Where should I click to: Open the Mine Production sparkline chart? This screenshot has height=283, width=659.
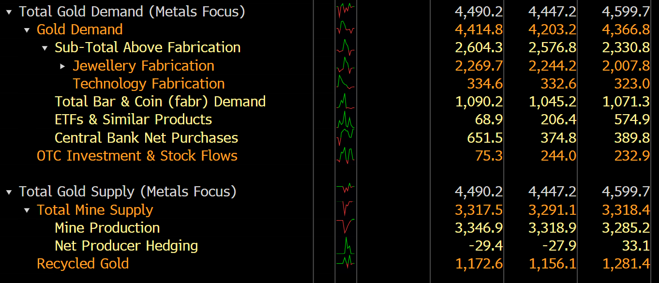point(345,227)
